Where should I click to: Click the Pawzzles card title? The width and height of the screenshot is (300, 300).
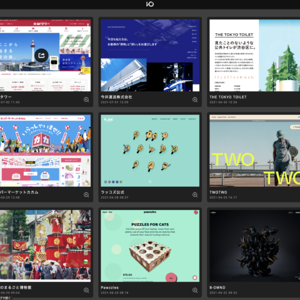110,287
